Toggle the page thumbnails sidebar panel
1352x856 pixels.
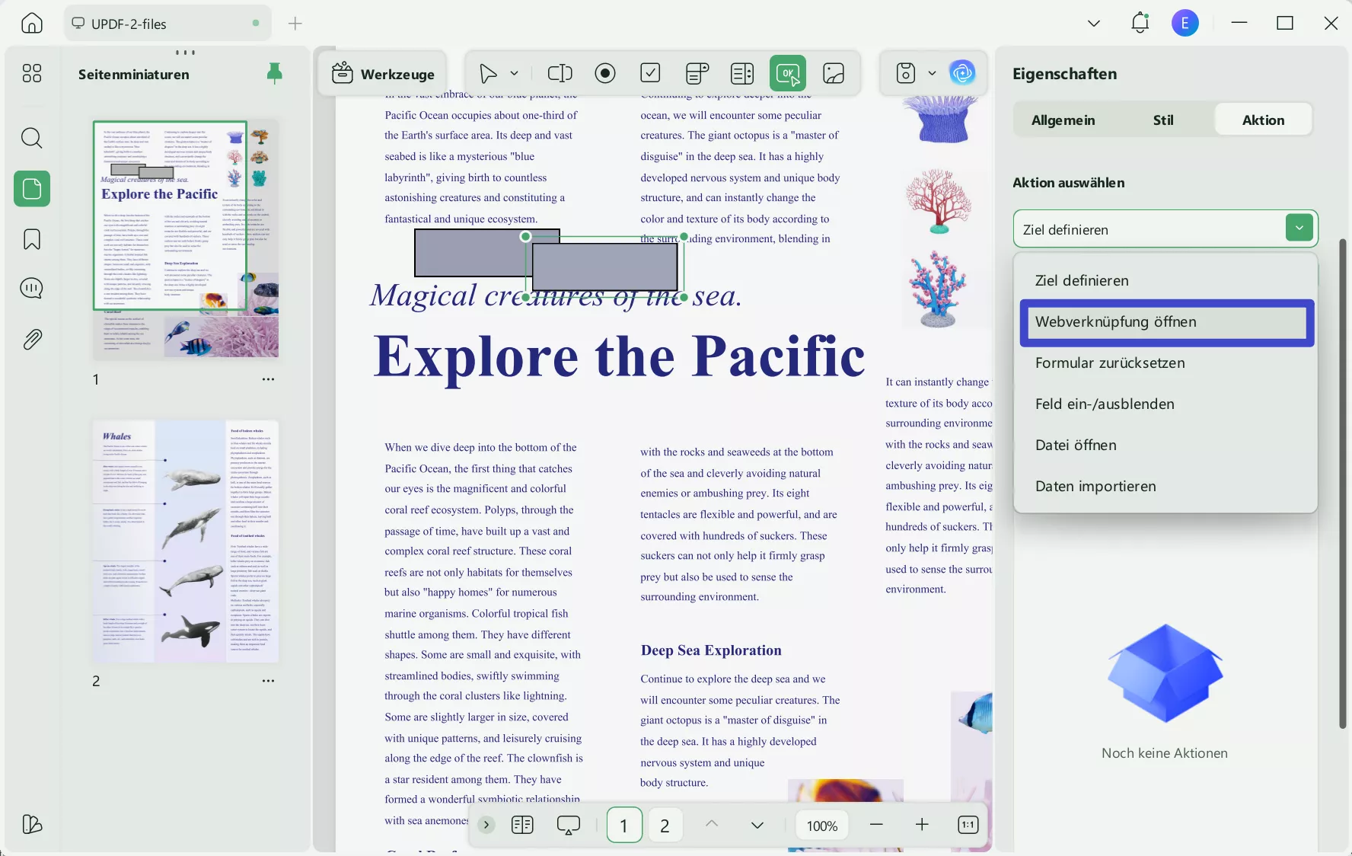pyautogui.click(x=32, y=189)
